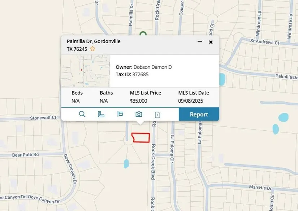Click the MLS List Price value $35,000
This screenshot has width=298, height=211.
pyautogui.click(x=138, y=101)
